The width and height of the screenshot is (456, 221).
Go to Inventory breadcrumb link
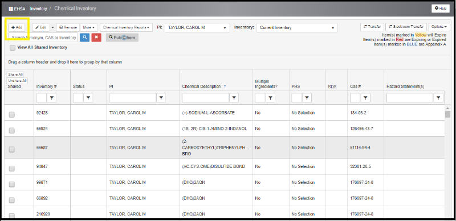[38, 9]
